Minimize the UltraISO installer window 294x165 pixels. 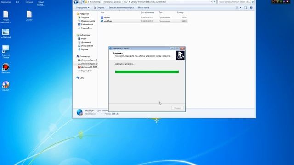tap(172, 49)
